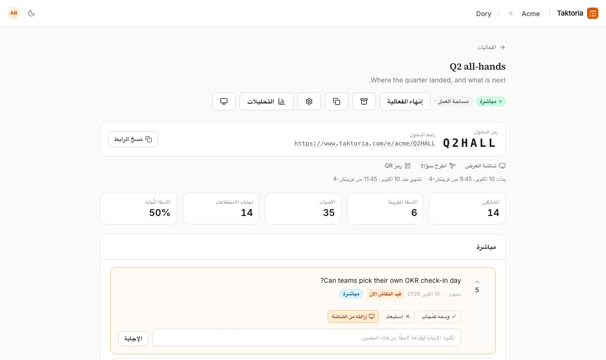Show the رمز QR code
The width and height of the screenshot is (606, 360).
coord(398,166)
